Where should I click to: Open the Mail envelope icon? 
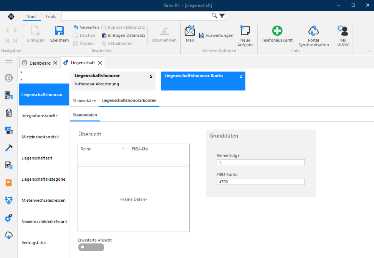click(190, 31)
